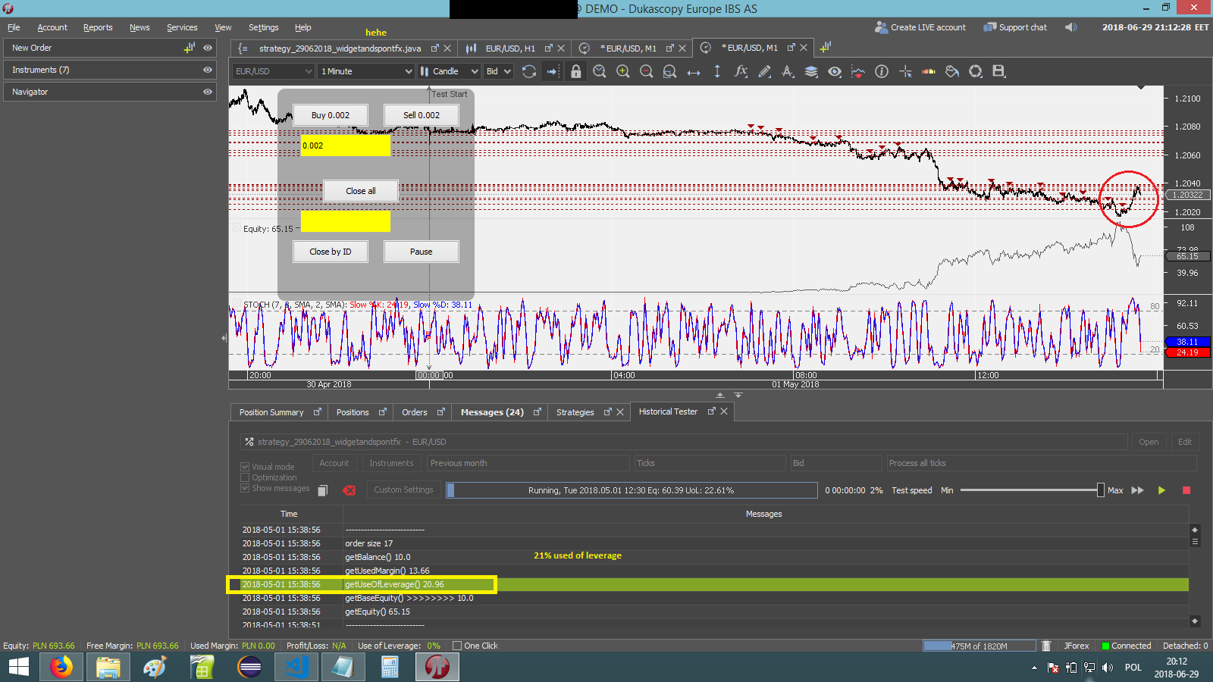This screenshot has height=682, width=1213.
Task: Click the tester progress bar
Action: [632, 490]
